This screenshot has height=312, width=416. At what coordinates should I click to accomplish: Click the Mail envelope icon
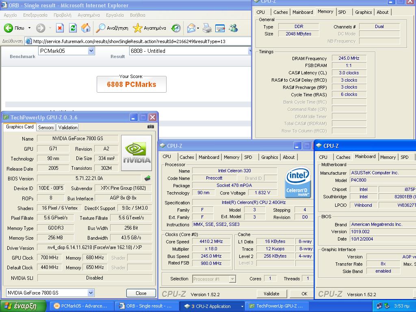pyautogui.click(x=191, y=28)
